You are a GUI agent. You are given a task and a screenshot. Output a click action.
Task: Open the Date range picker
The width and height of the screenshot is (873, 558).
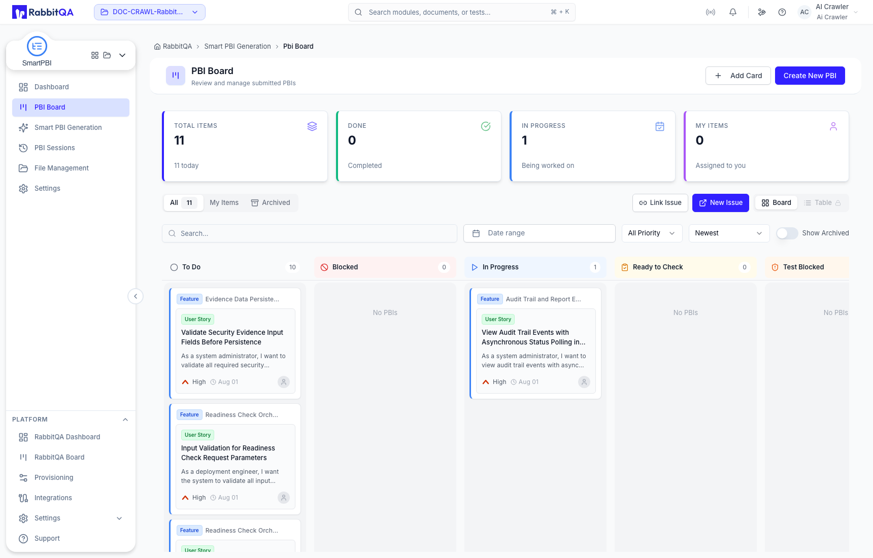pyautogui.click(x=540, y=233)
